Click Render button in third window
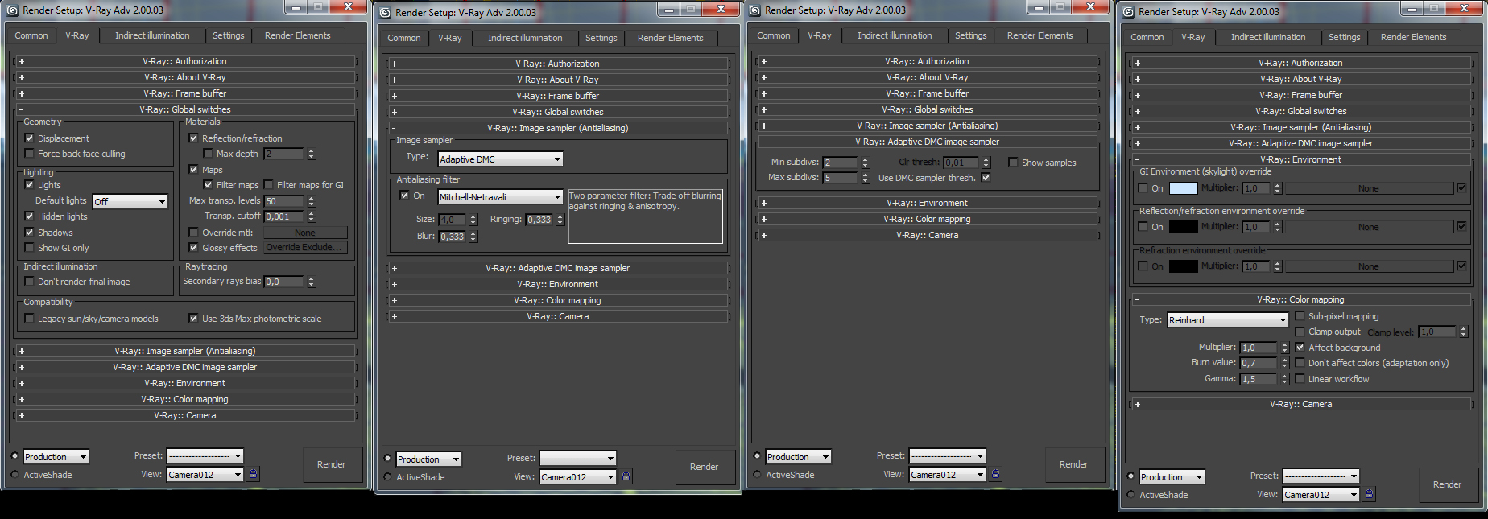The image size is (1488, 519). point(1073,464)
